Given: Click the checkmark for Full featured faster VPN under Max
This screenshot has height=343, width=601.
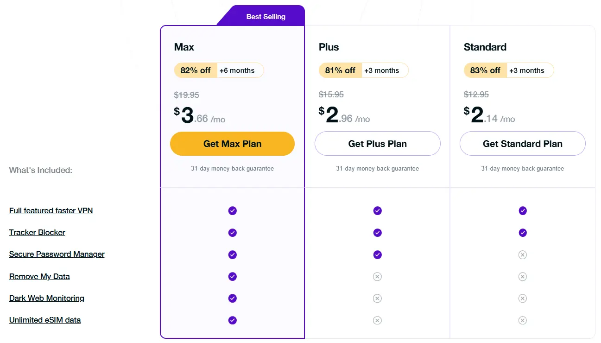Looking at the screenshot, I should pos(232,210).
